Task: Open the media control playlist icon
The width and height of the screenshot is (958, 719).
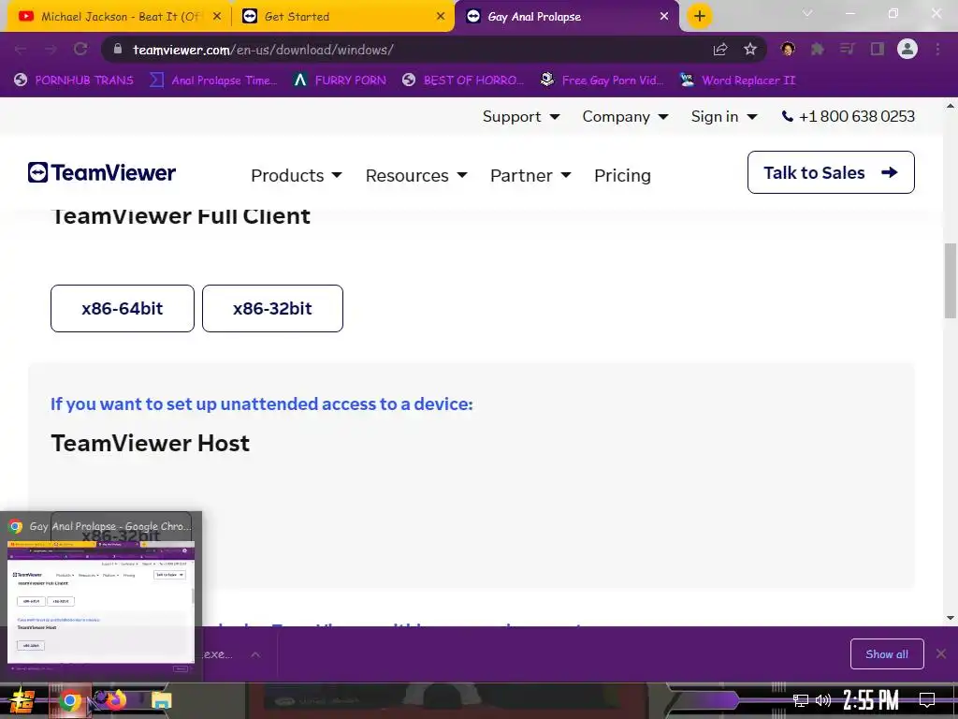Action: (848, 50)
